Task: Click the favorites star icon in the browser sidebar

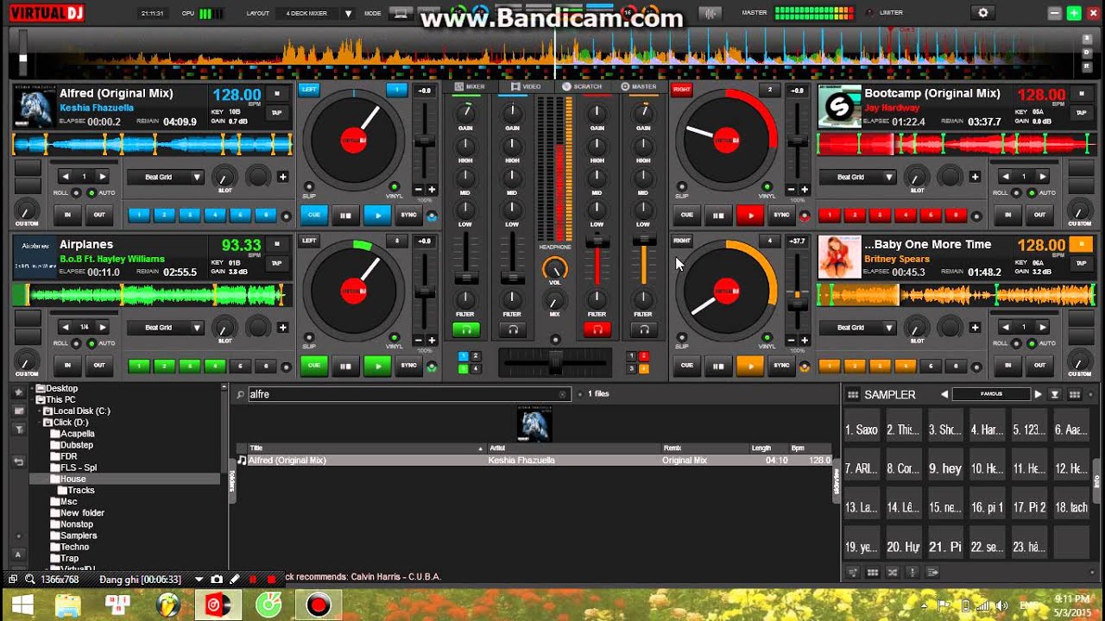Action: 19,392
